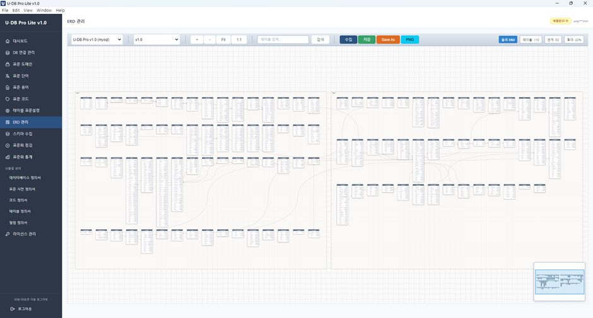The image size is (593, 318).
Task: Select the 표준 도메인 sidebar icon
Action: 8,64
